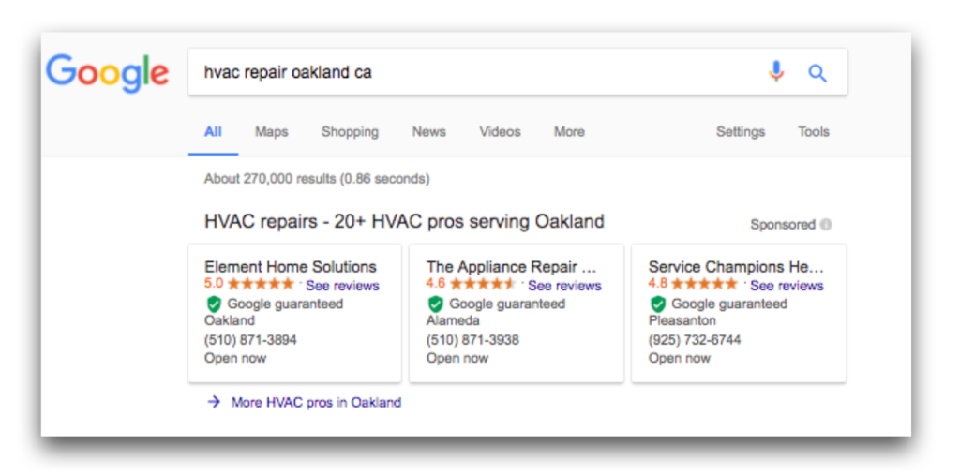This screenshot has width=960, height=475.
Task: Expand the More menu
Action: point(569,131)
